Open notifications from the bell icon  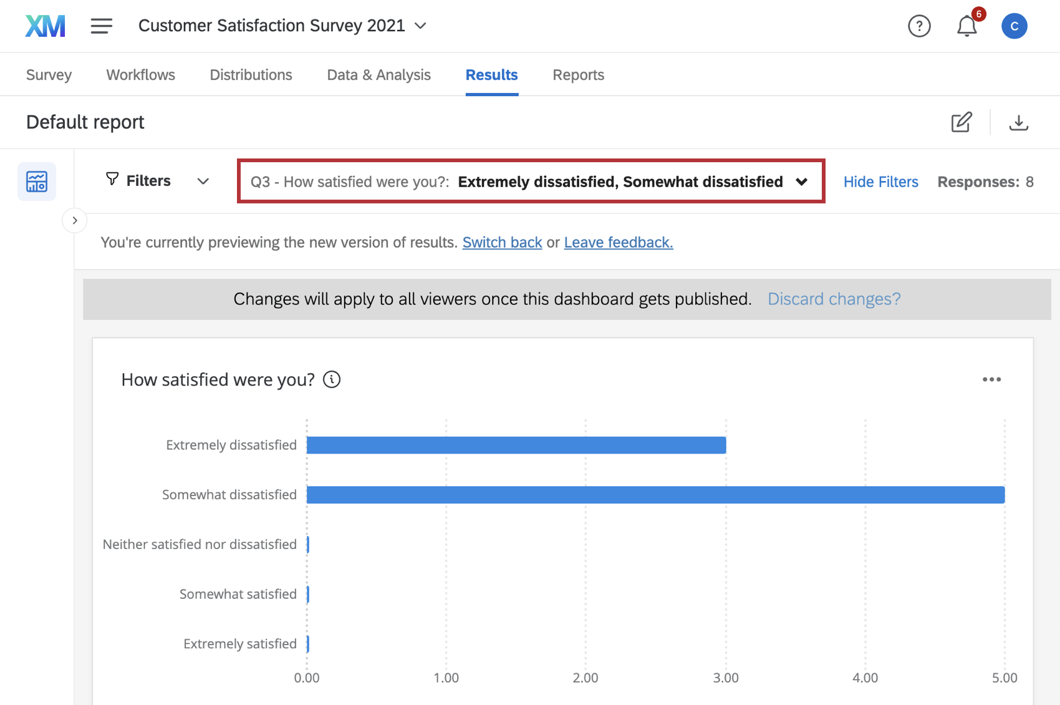[x=966, y=26]
